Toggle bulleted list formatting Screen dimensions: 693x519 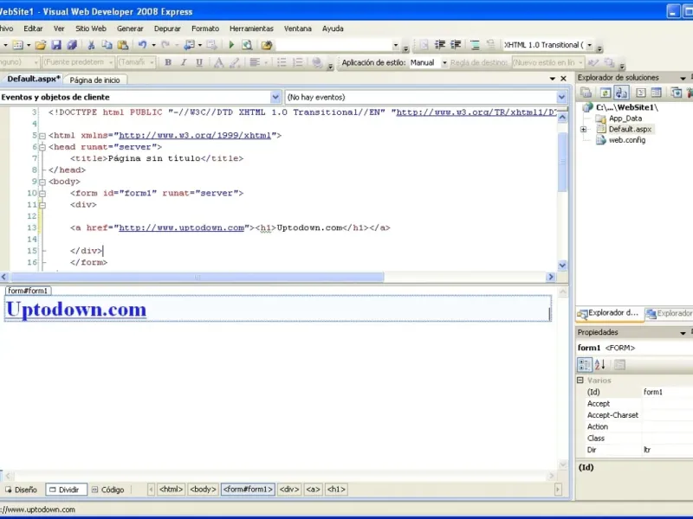pos(282,62)
